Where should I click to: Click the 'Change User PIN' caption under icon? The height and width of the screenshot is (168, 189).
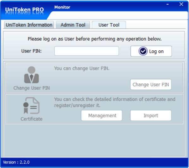pos(32,88)
